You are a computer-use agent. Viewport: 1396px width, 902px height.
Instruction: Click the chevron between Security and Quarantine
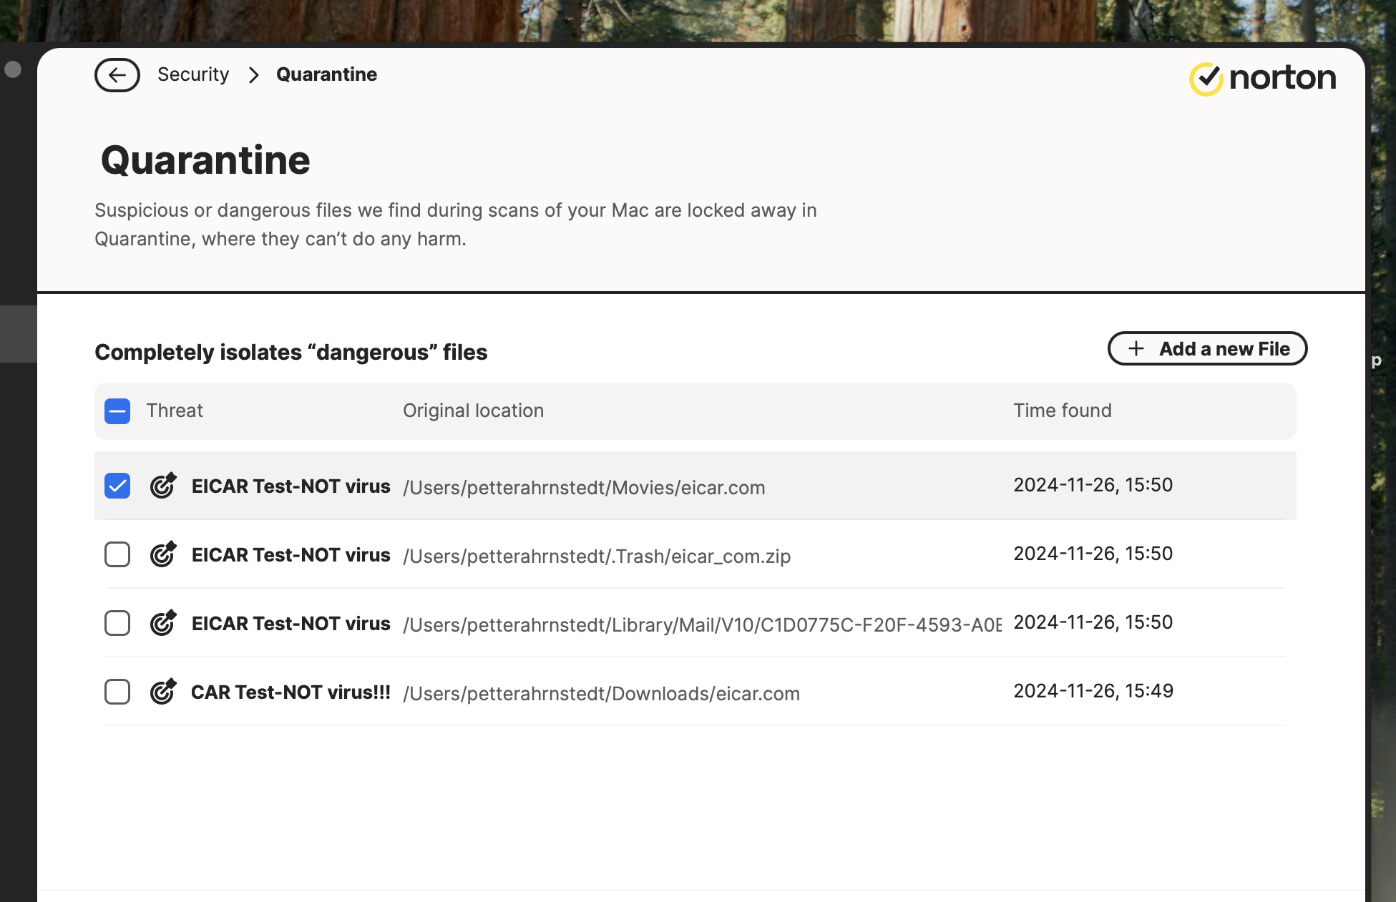[x=253, y=74]
